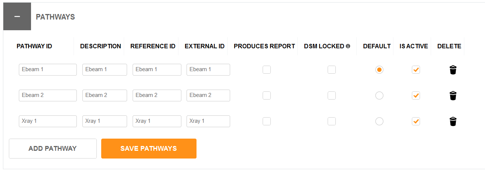Set Ebeam 2 as the default pathway

click(x=379, y=95)
